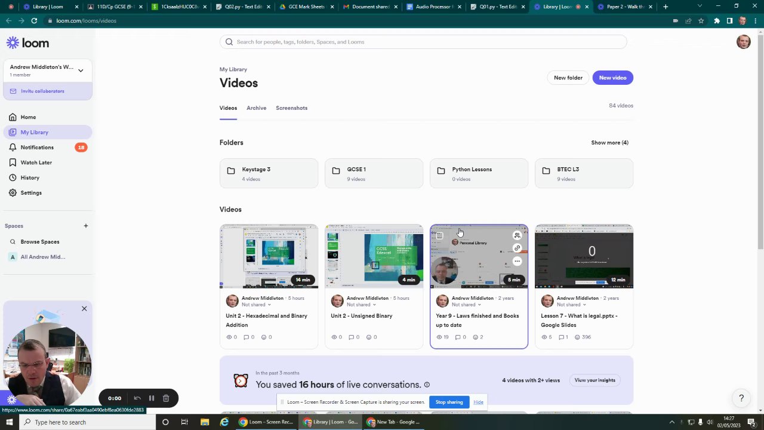This screenshot has width=764, height=430.
Task: Click views eye icon on Hexadecimal video
Action: [x=229, y=337]
